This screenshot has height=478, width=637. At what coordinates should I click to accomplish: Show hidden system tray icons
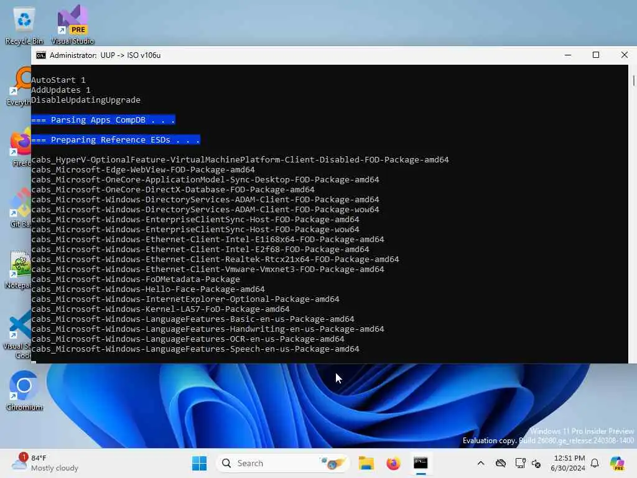click(x=481, y=463)
